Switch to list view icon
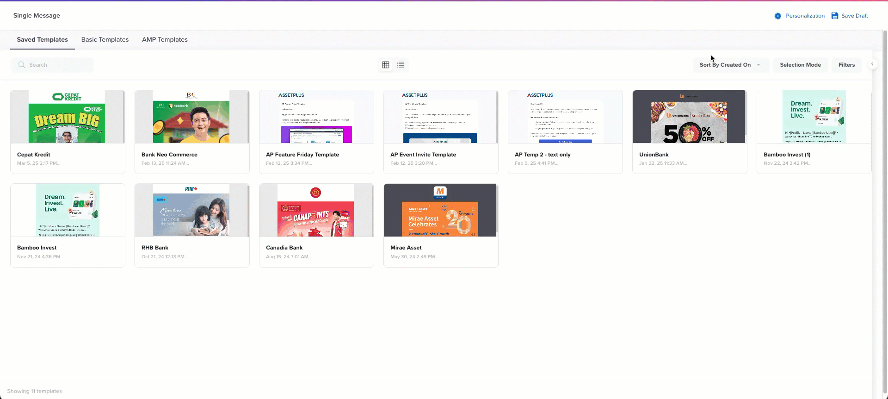This screenshot has width=888, height=399. coord(401,65)
